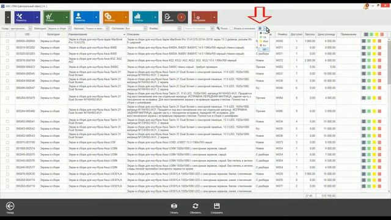
Task: Tick the checkbox for row 003019-003202
Action: tap(8, 48)
